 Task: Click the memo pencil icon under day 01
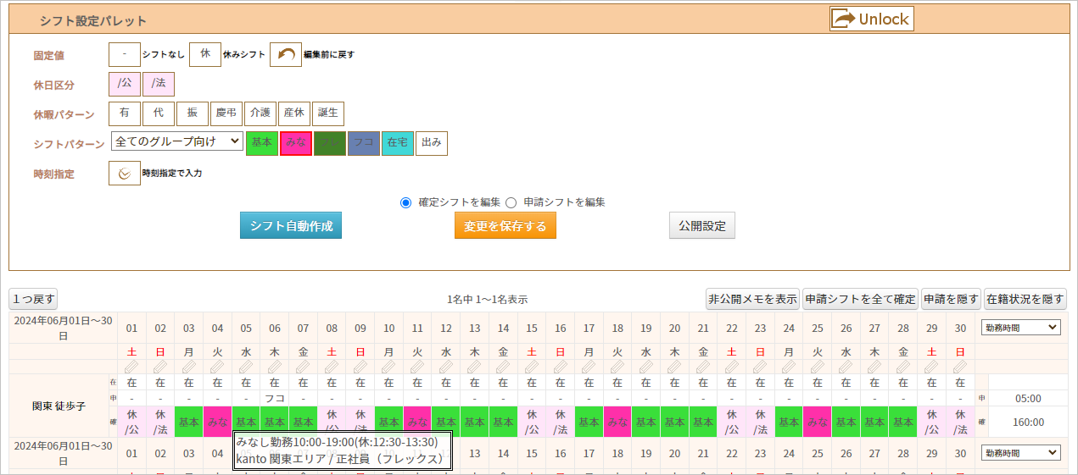tap(131, 367)
